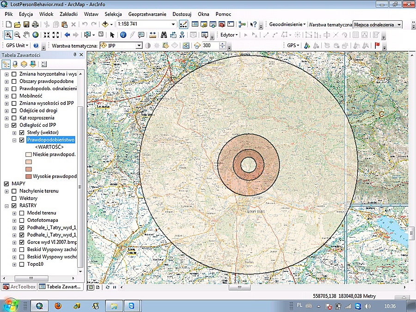Open the Edytor toolbar menu button
The image size is (416, 312).
point(229,35)
